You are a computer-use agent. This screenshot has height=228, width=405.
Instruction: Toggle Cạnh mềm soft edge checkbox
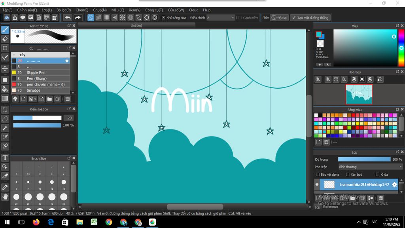coord(240,17)
